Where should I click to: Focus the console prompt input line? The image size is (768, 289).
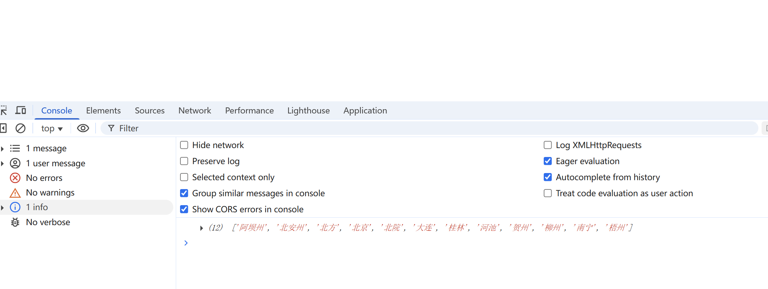[x=357, y=243]
